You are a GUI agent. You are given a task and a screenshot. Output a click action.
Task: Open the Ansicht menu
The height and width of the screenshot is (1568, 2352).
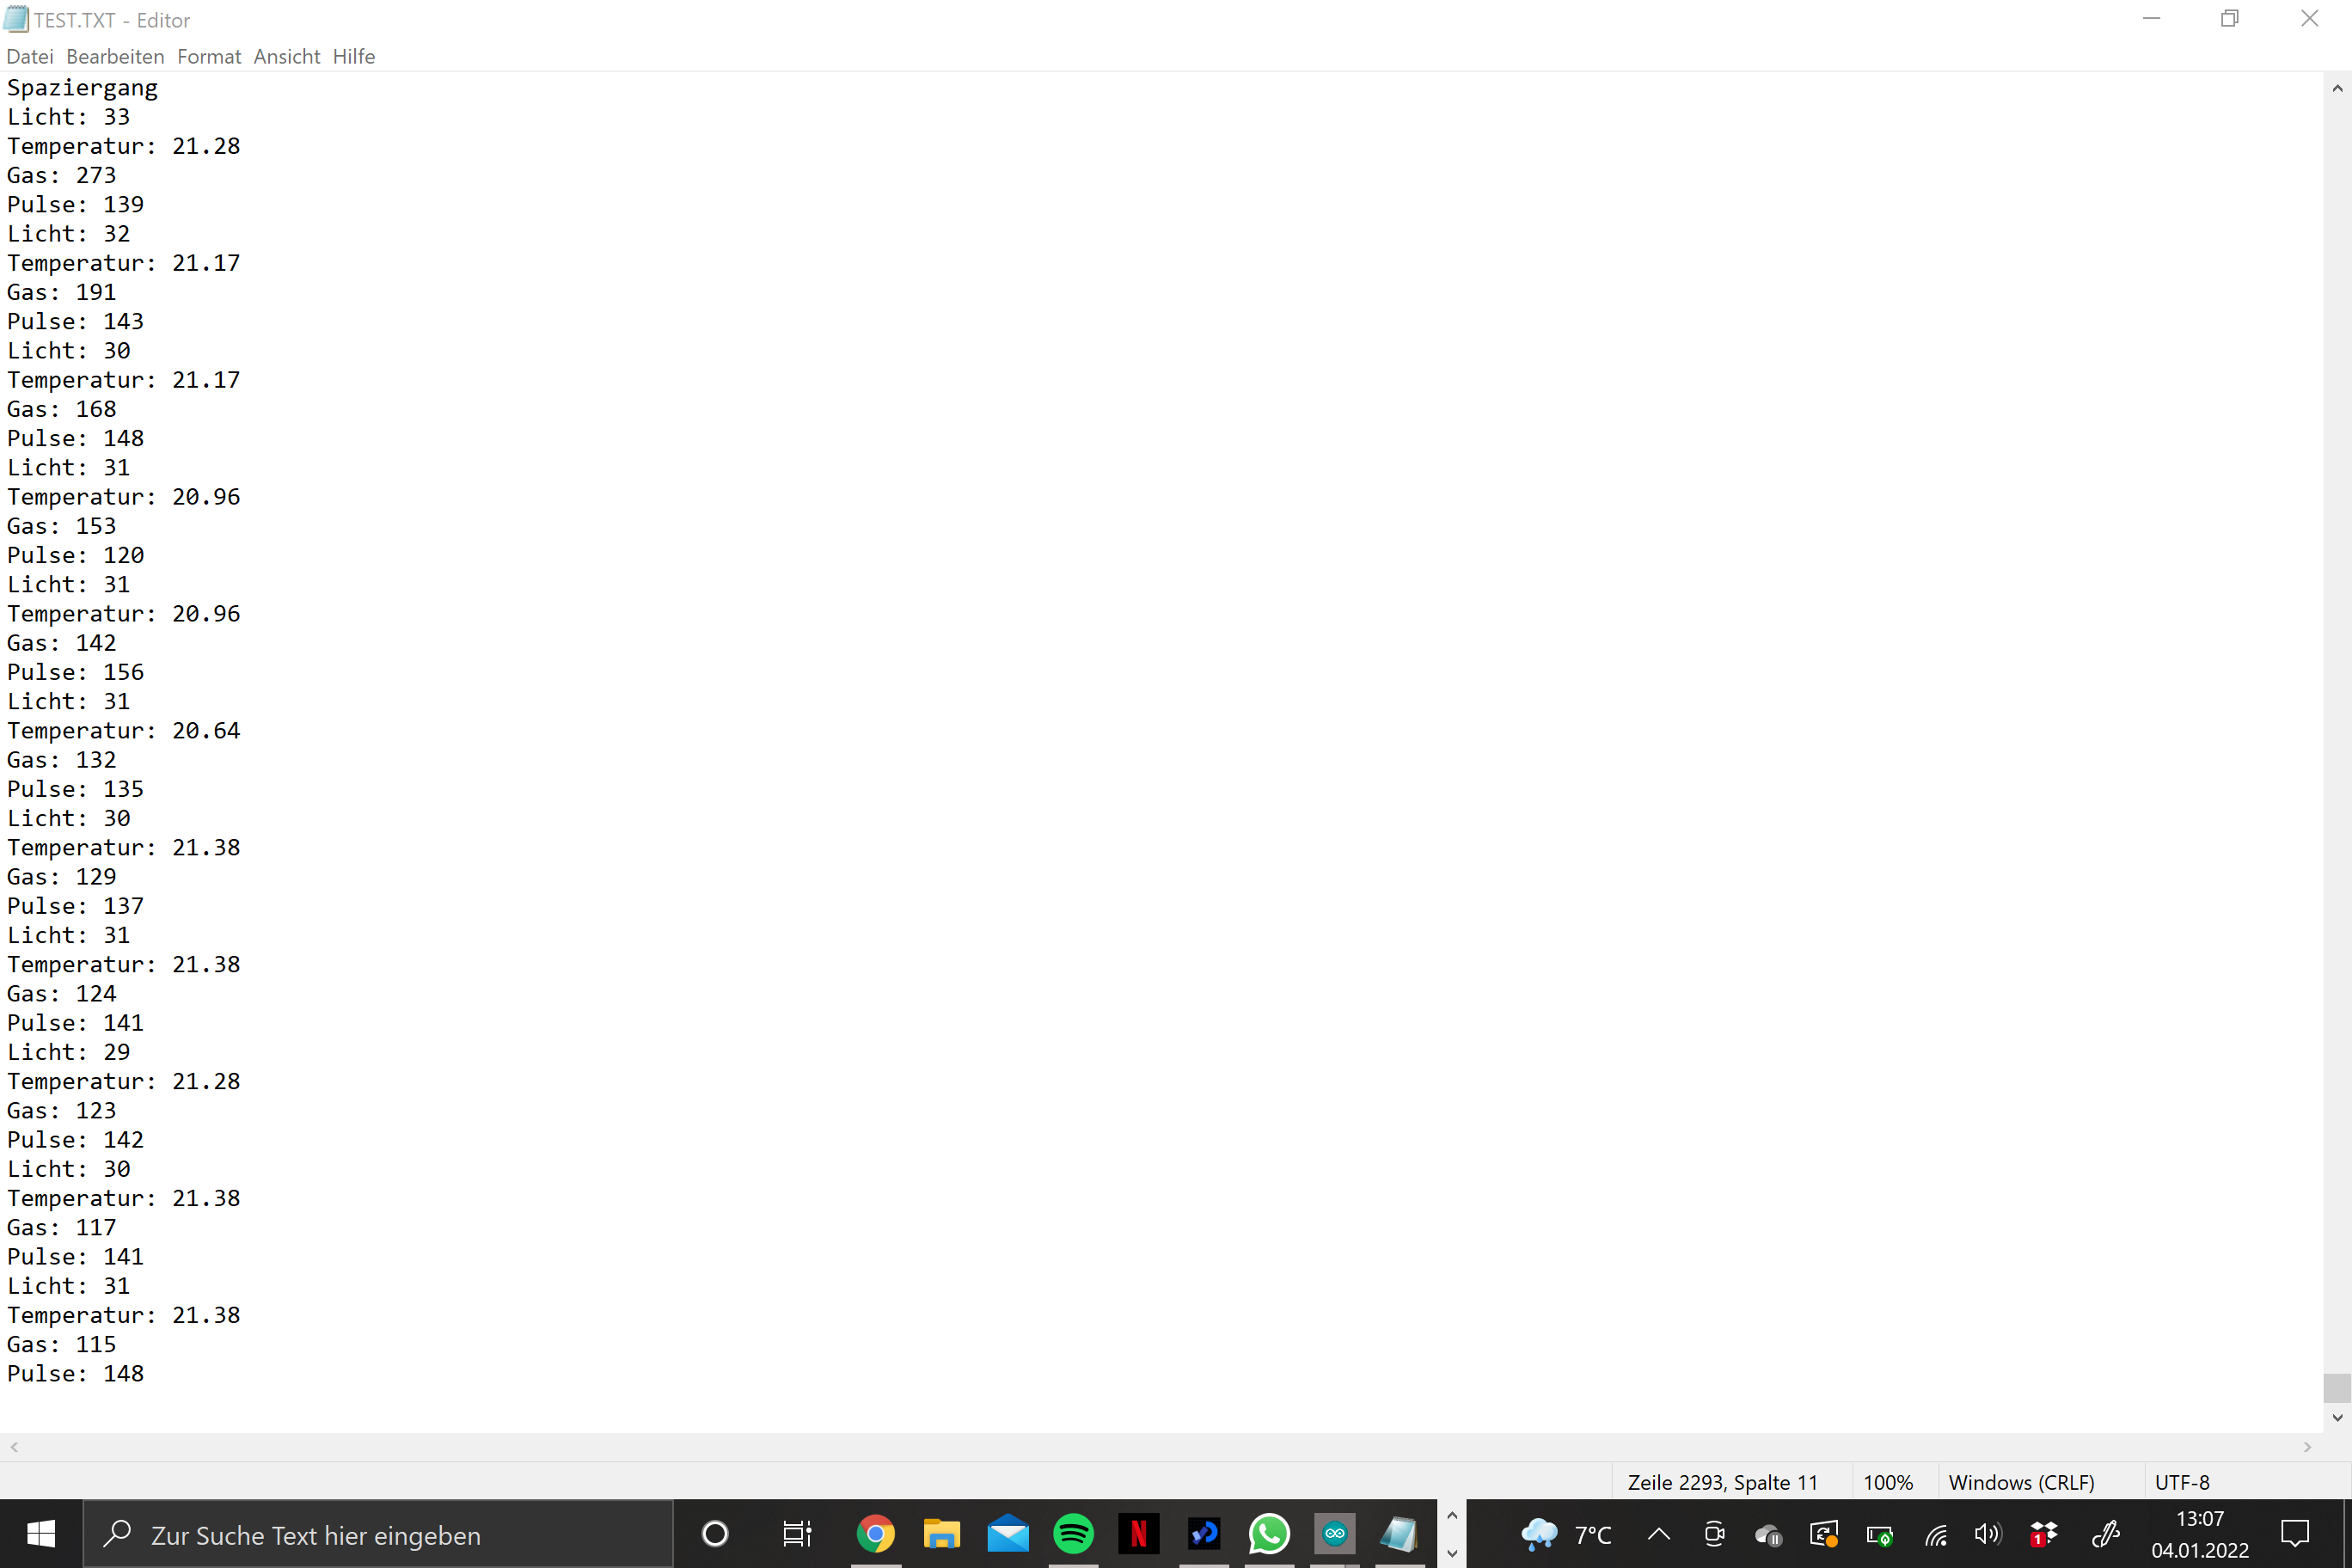click(287, 57)
